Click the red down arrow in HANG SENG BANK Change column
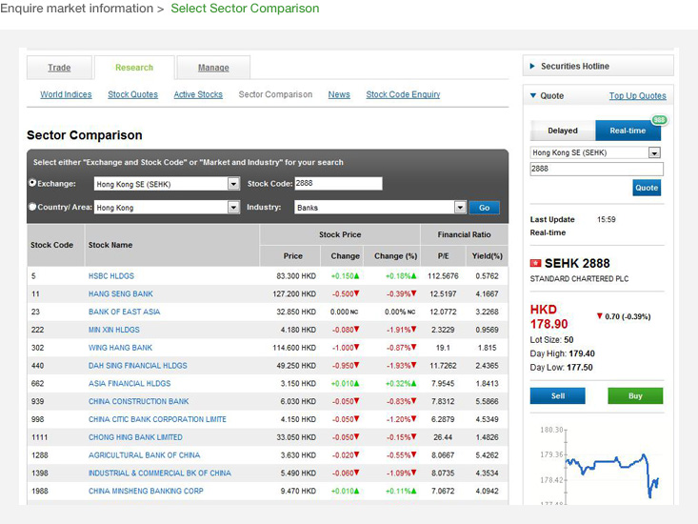Screen dimensions: 698x524 (356, 293)
